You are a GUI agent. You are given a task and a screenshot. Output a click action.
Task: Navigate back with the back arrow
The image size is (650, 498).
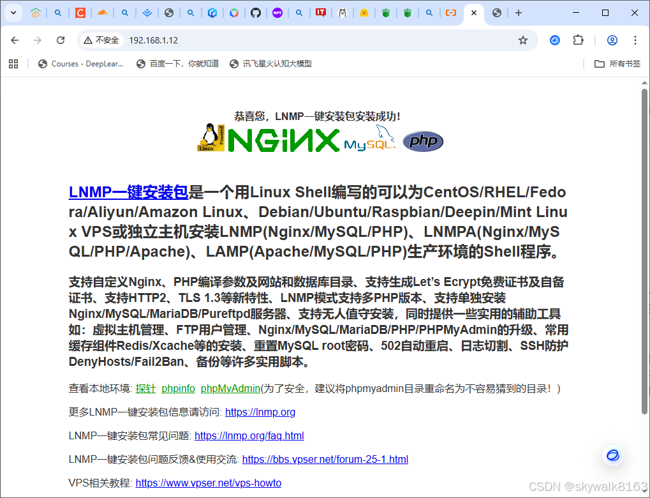click(15, 40)
